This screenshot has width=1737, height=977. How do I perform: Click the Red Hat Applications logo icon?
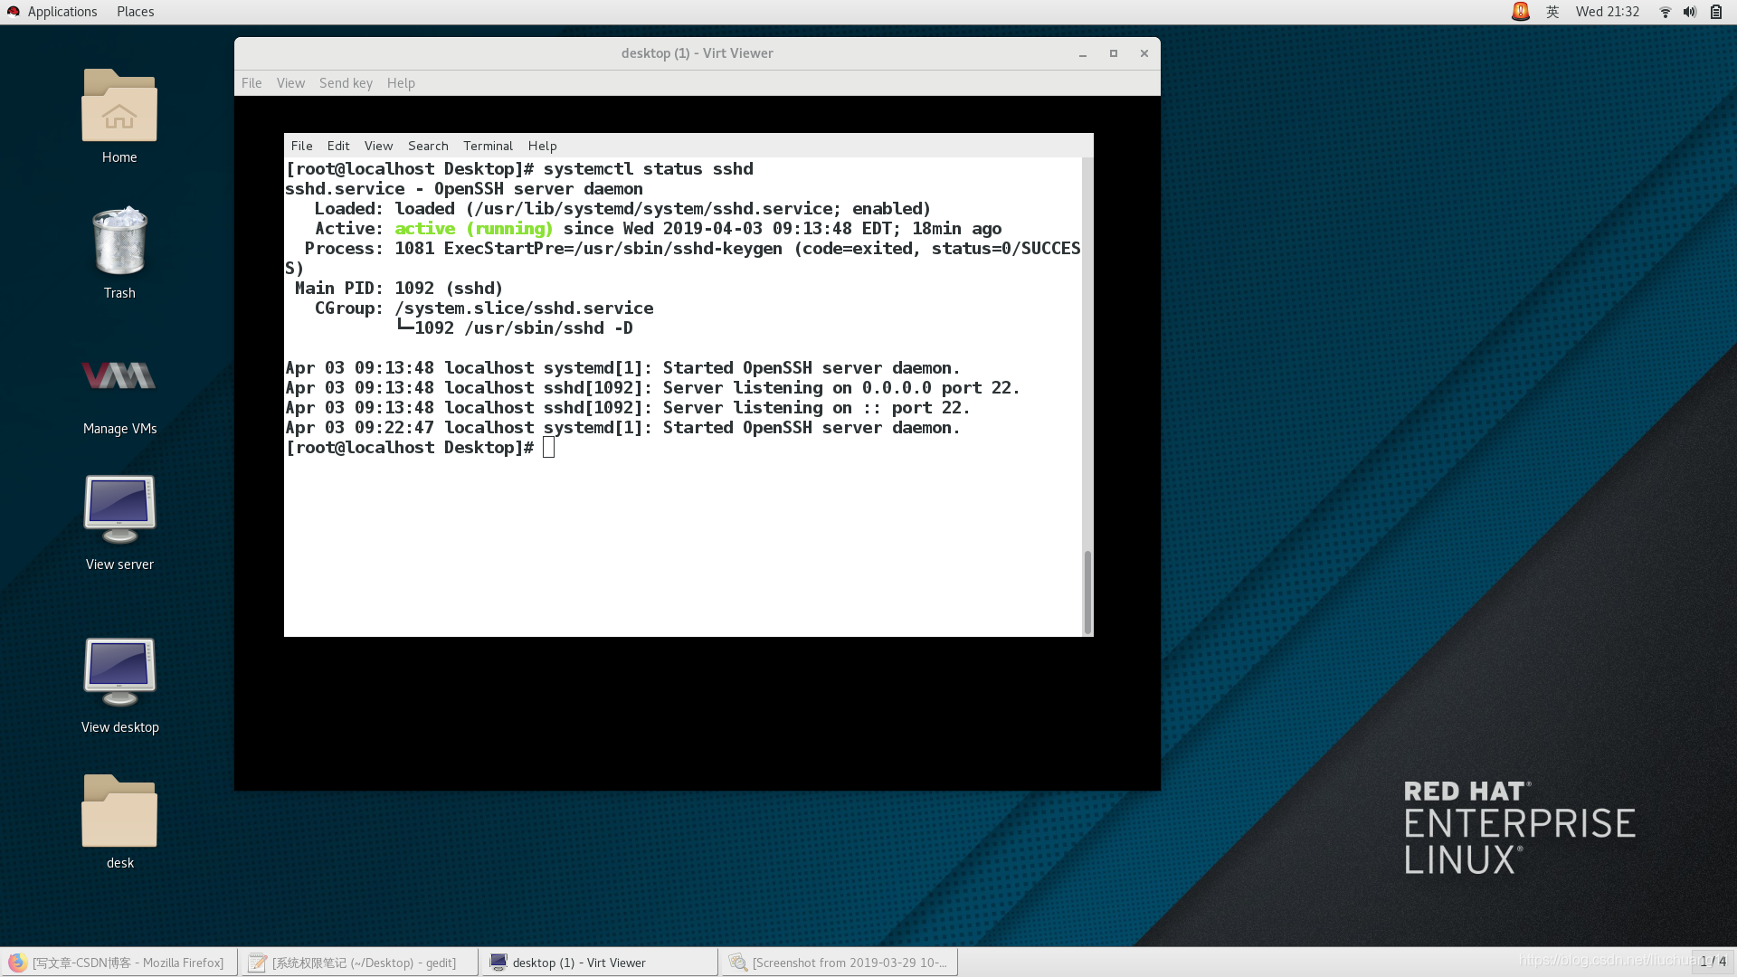coord(14,12)
